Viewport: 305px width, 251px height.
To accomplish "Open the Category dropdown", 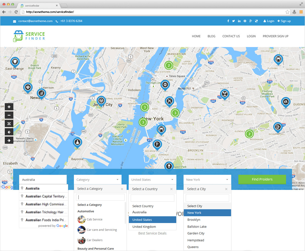I will tap(98, 180).
